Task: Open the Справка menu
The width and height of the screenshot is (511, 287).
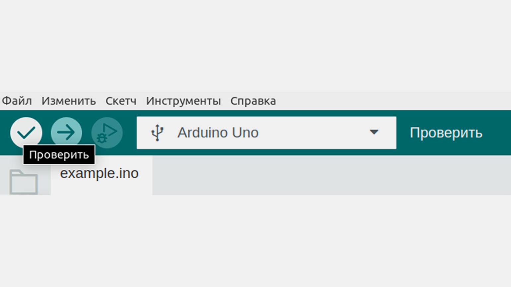Action: [x=253, y=101]
